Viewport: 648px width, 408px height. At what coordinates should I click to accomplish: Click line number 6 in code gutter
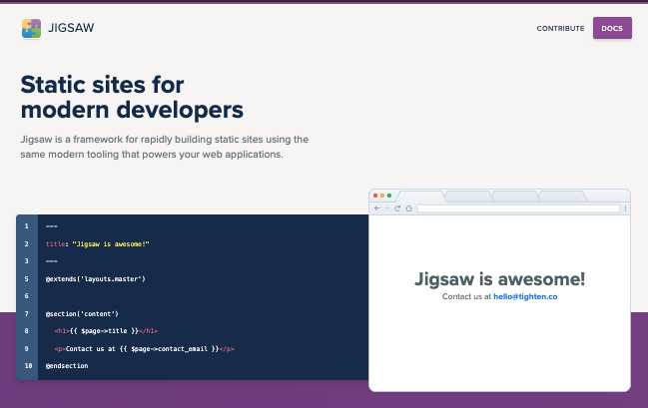[26, 296]
